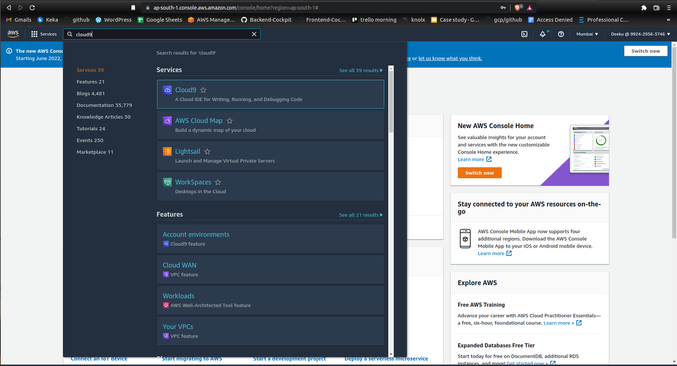The height and width of the screenshot is (366, 677).
Task: Filter results by Marketplace 11
Action: 95,151
